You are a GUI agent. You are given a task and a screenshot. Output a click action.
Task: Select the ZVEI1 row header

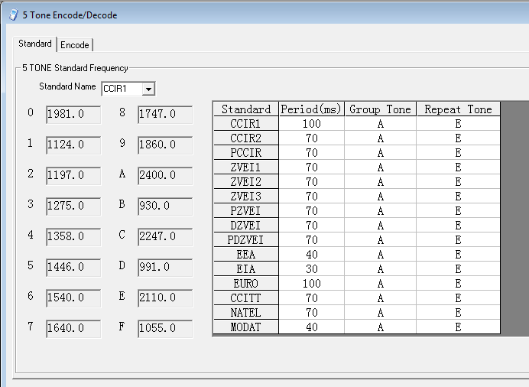pyautogui.click(x=246, y=167)
